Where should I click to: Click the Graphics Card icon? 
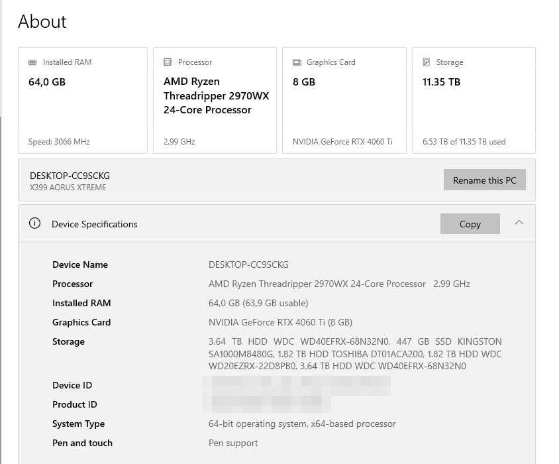[x=297, y=62]
